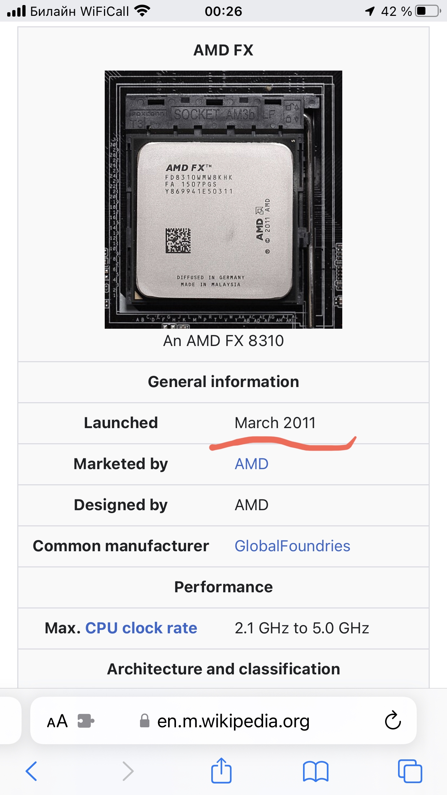
Task: Tap the Wi-Fi status icon
Action: [142, 11]
